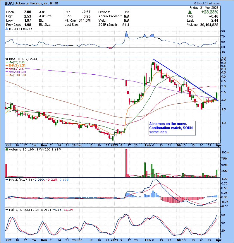Viewport: 234px width, 243px height.
Task: Click the 2023 label on price chart axis
Action: coord(114,146)
